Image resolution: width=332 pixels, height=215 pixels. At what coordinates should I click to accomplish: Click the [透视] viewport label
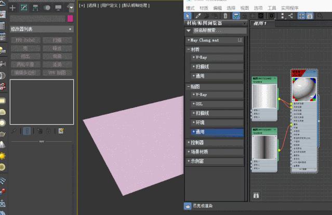click(92, 6)
